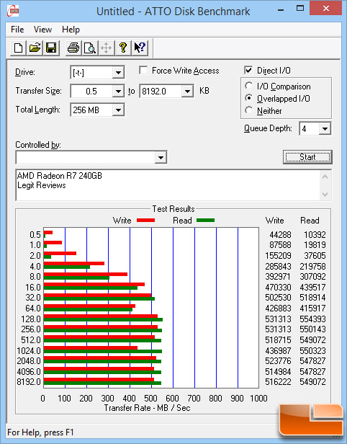
Task: Open a saved benchmark file icon
Action: coord(35,48)
